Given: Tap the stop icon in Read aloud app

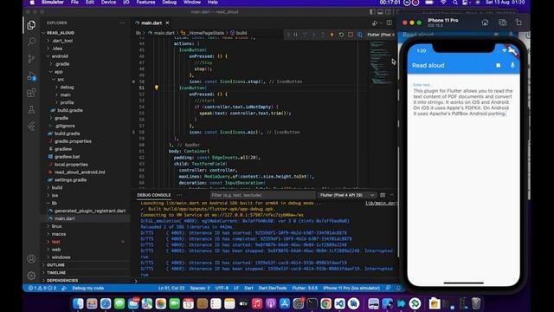Looking at the screenshot, I should click(x=499, y=66).
